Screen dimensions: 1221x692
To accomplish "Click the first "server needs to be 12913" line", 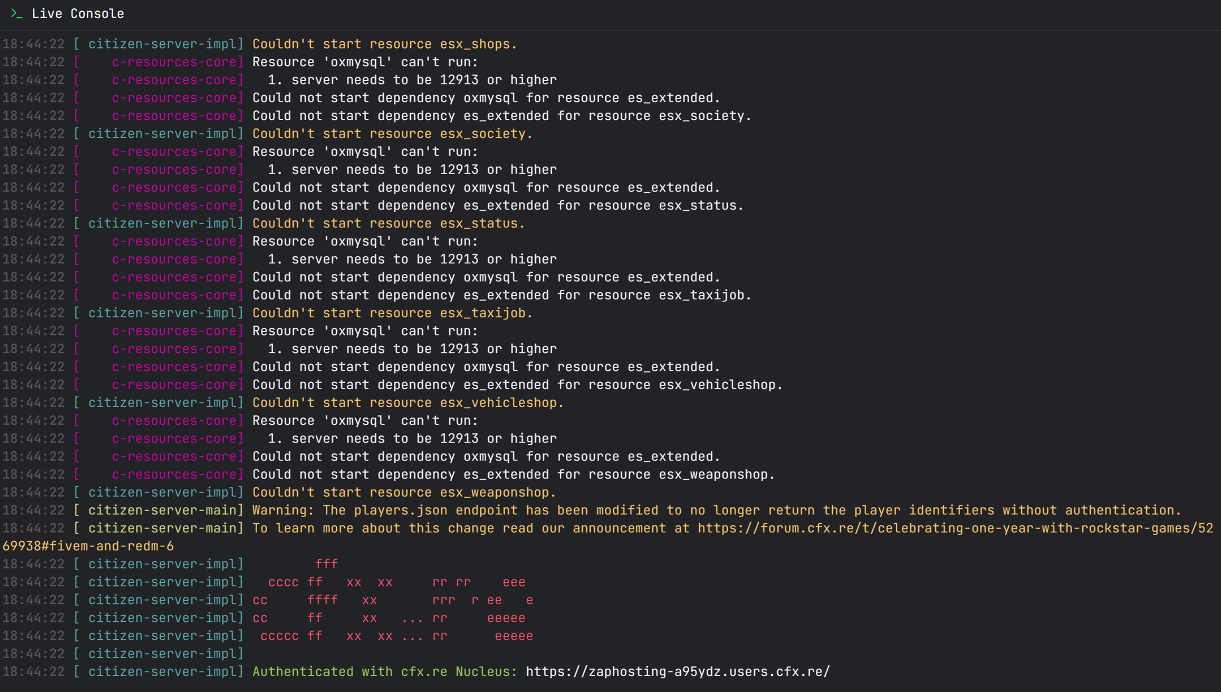I will [412, 80].
